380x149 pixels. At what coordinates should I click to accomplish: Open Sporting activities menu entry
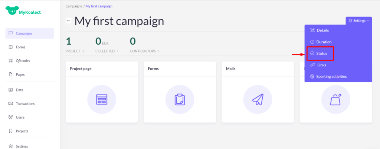[331, 77]
